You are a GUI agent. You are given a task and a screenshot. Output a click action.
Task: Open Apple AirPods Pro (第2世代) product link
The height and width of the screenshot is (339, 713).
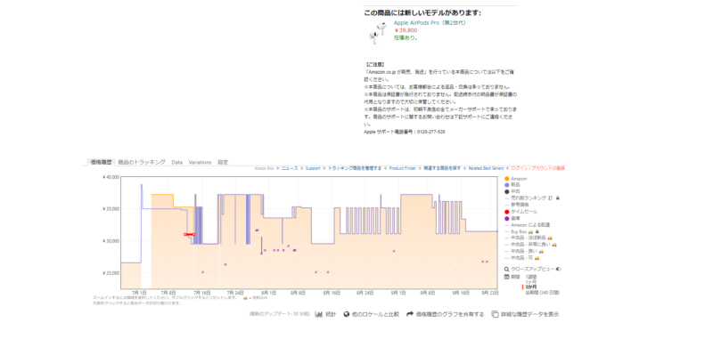[x=430, y=23]
